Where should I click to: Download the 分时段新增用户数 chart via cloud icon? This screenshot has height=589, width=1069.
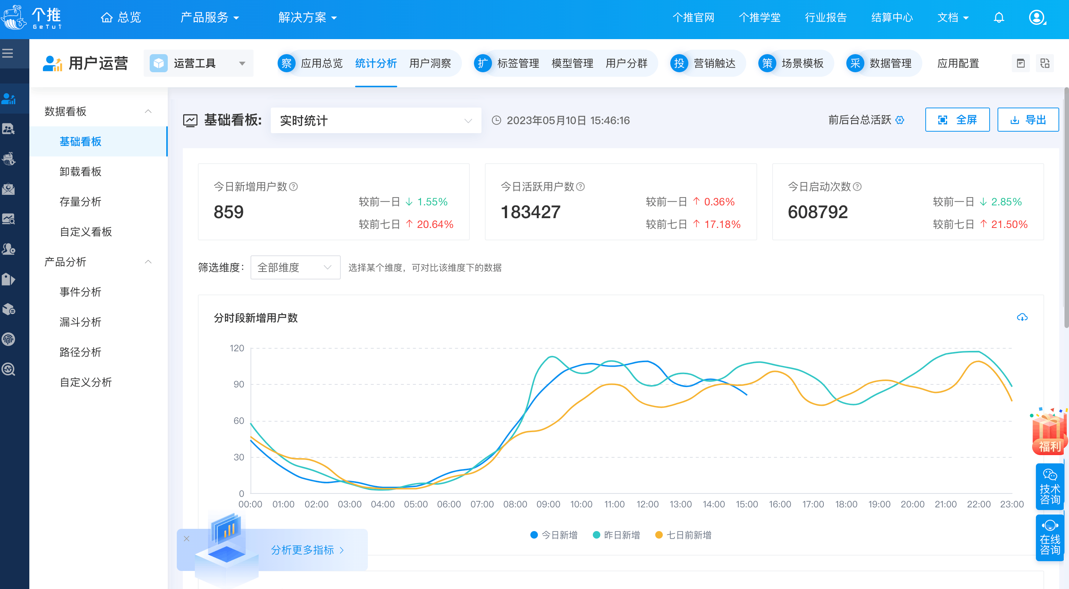1022,317
